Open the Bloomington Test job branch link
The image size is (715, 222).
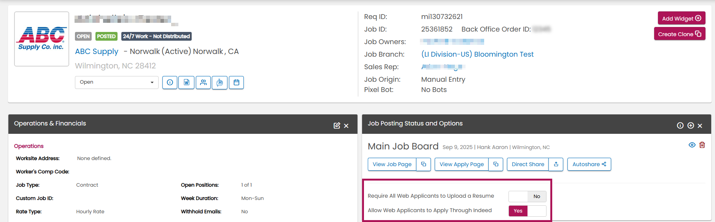(477, 54)
